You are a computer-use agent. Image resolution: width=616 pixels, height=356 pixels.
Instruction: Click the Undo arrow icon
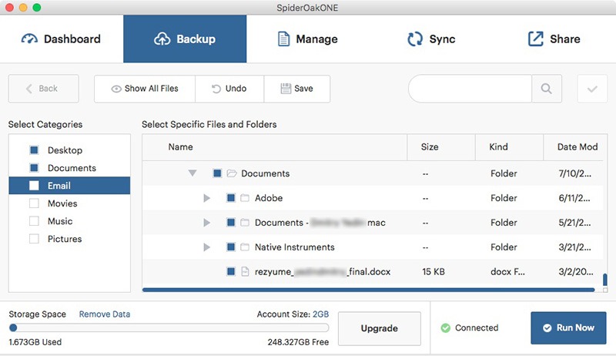click(x=216, y=89)
